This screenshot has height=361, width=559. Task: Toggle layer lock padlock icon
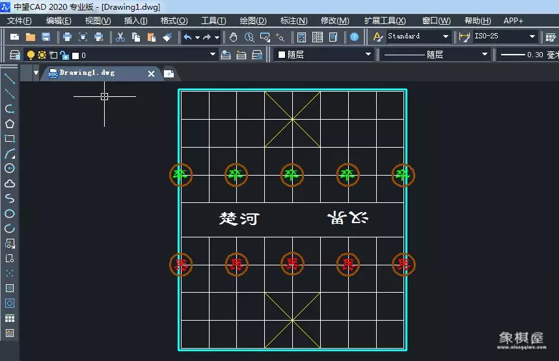[64, 55]
